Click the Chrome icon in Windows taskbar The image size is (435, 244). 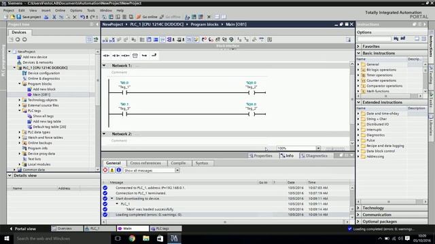pyautogui.click(x=132, y=238)
